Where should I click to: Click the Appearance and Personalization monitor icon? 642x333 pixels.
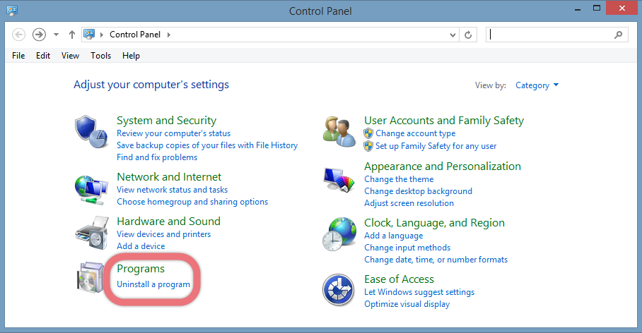coord(339,180)
